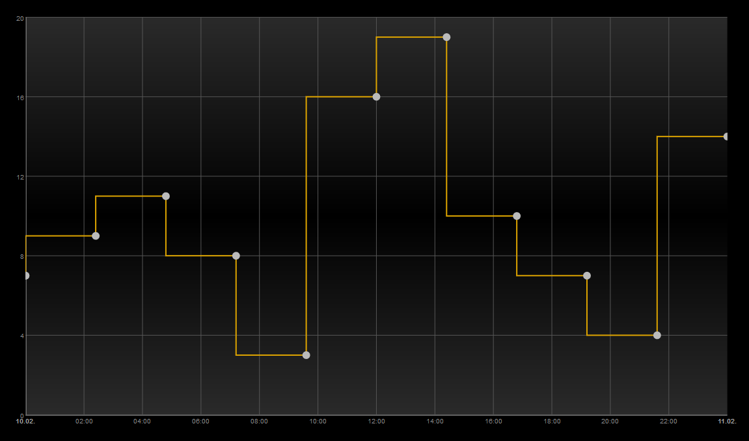Image resolution: width=749 pixels, height=441 pixels.
Task: Click the '18:00' time axis label
Action: click(552, 421)
